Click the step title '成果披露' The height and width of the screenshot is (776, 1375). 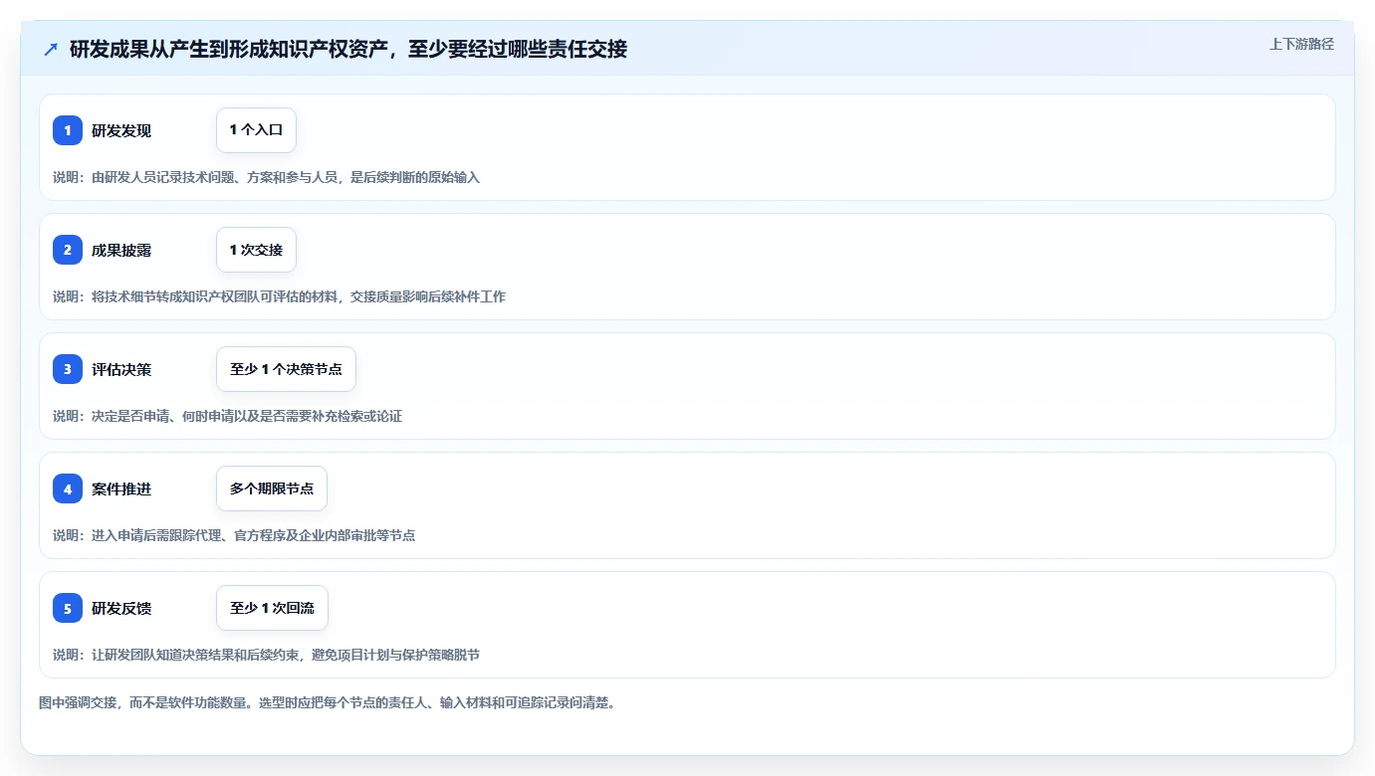click(121, 250)
